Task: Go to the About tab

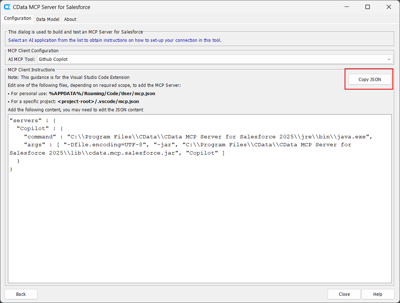Action: pyautogui.click(x=70, y=19)
